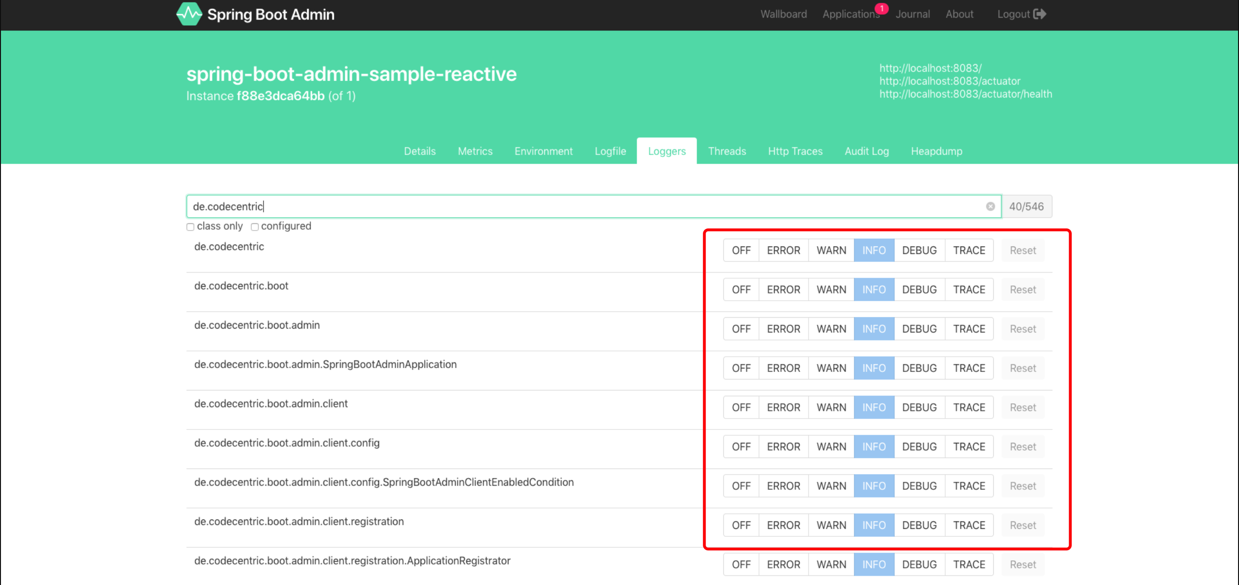The image size is (1239, 585).
Task: Set admin.client.config logger to TRACE
Action: tap(969, 447)
